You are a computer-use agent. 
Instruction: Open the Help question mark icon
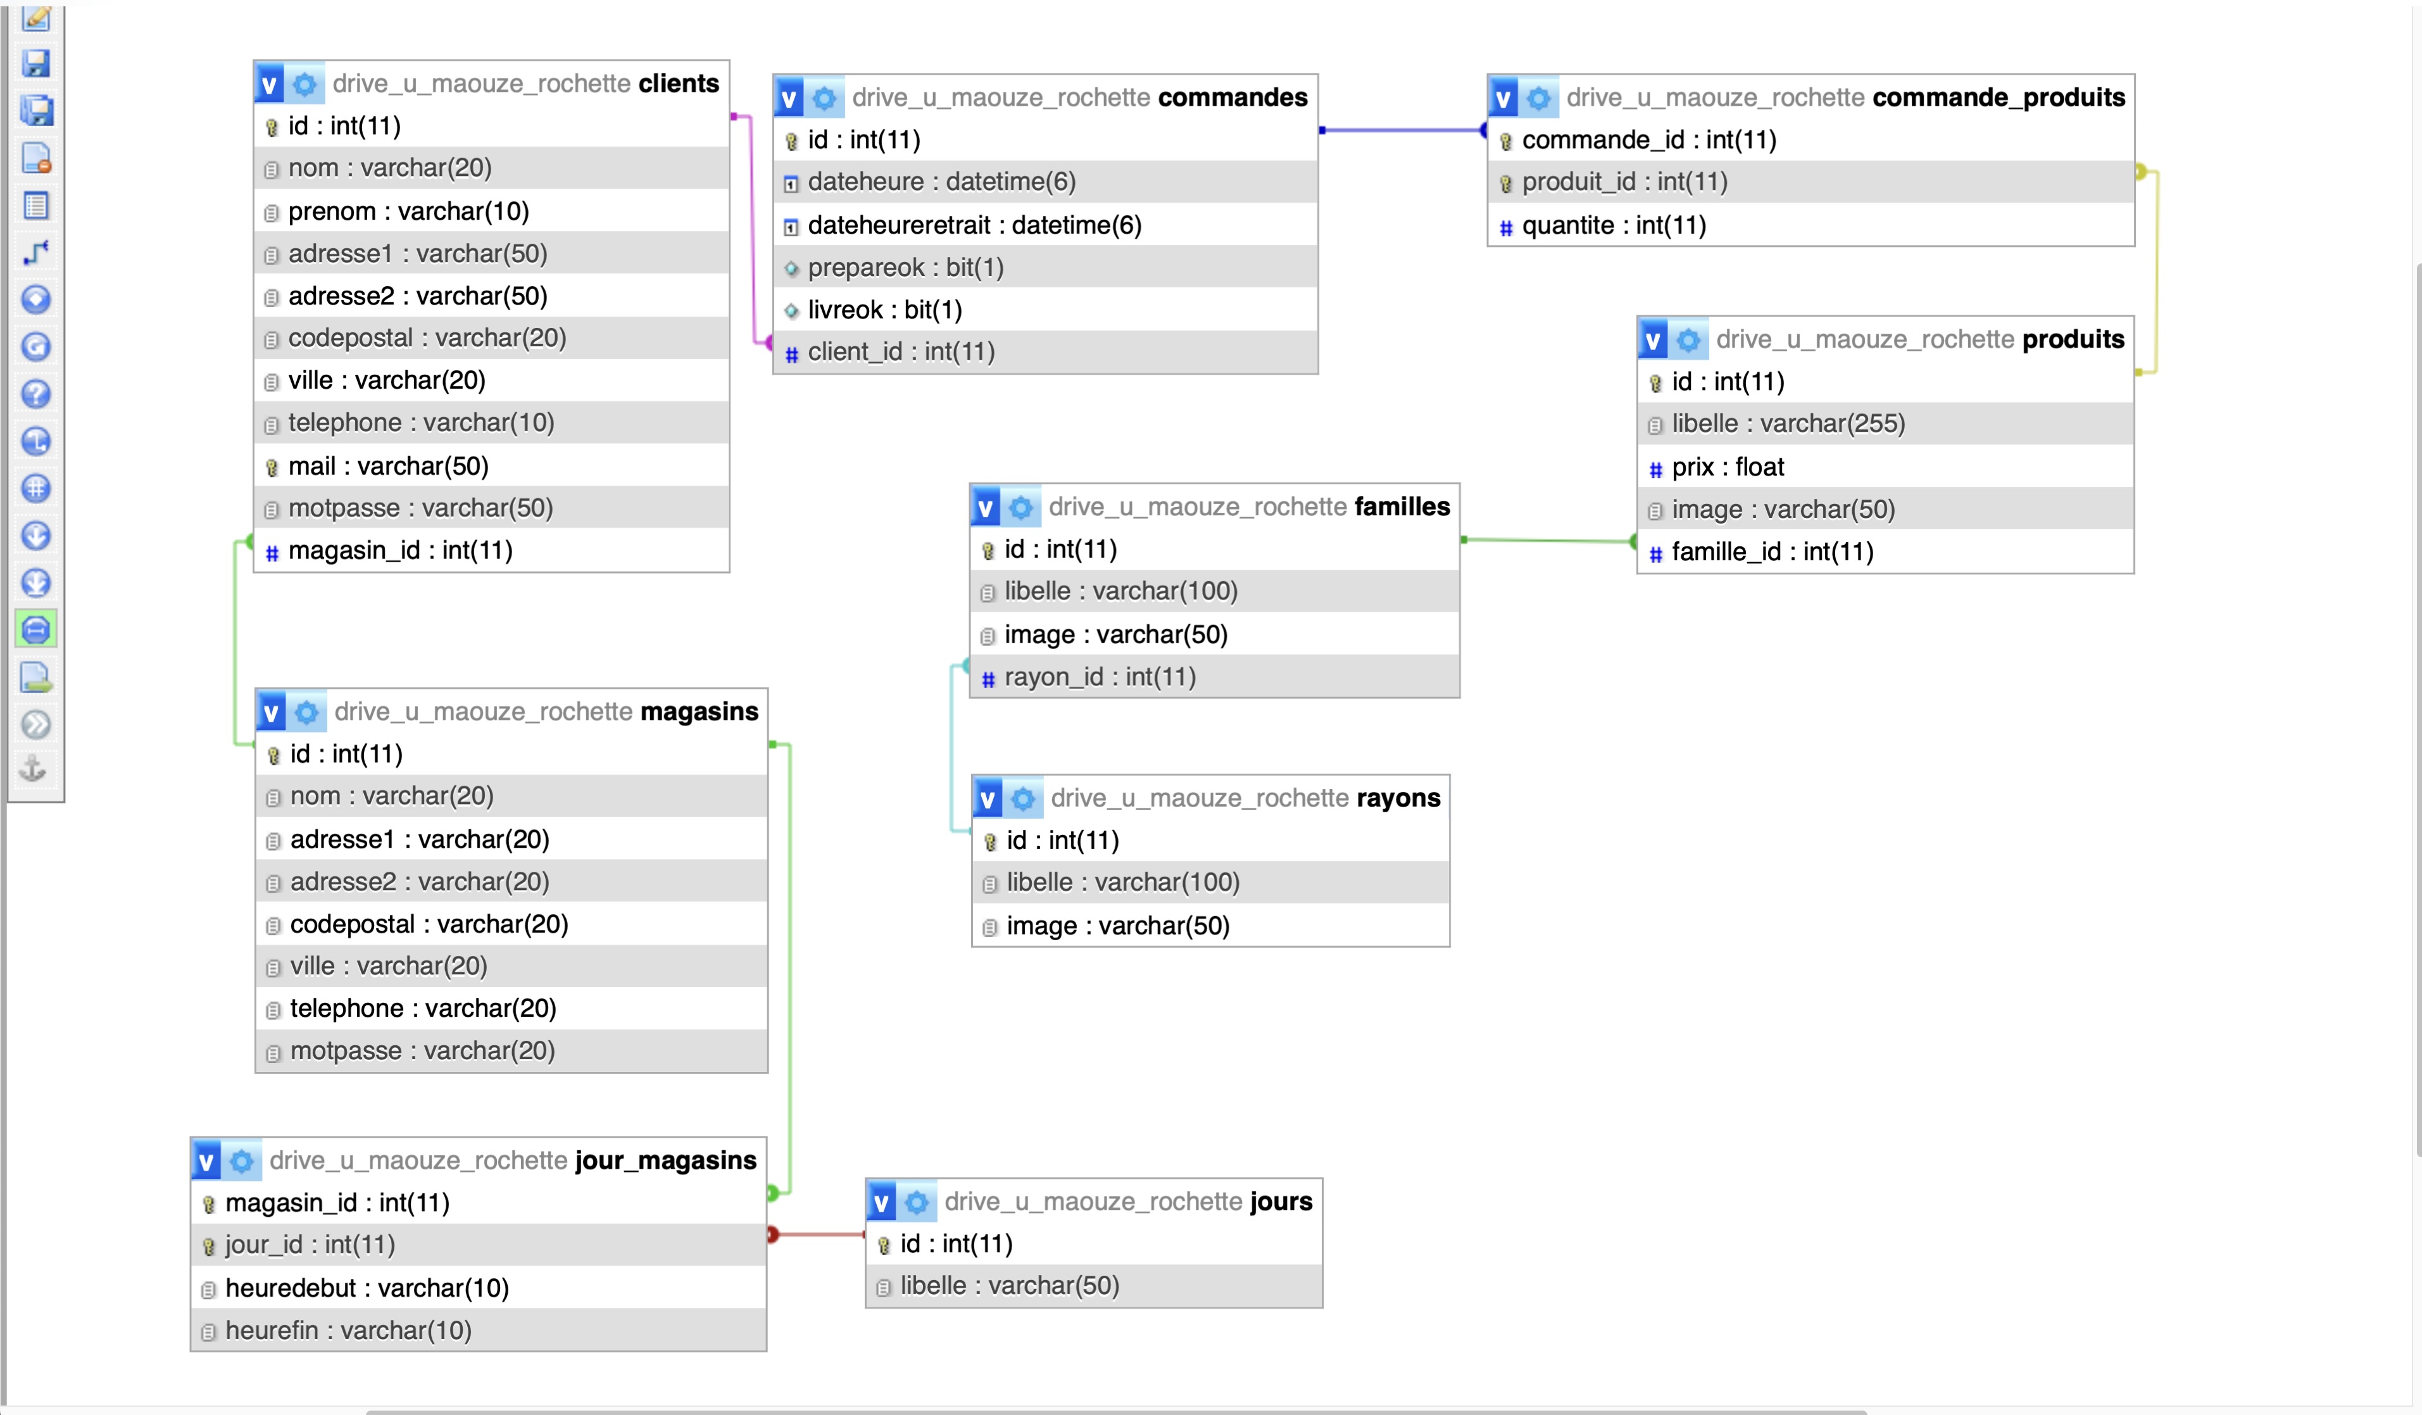[37, 393]
